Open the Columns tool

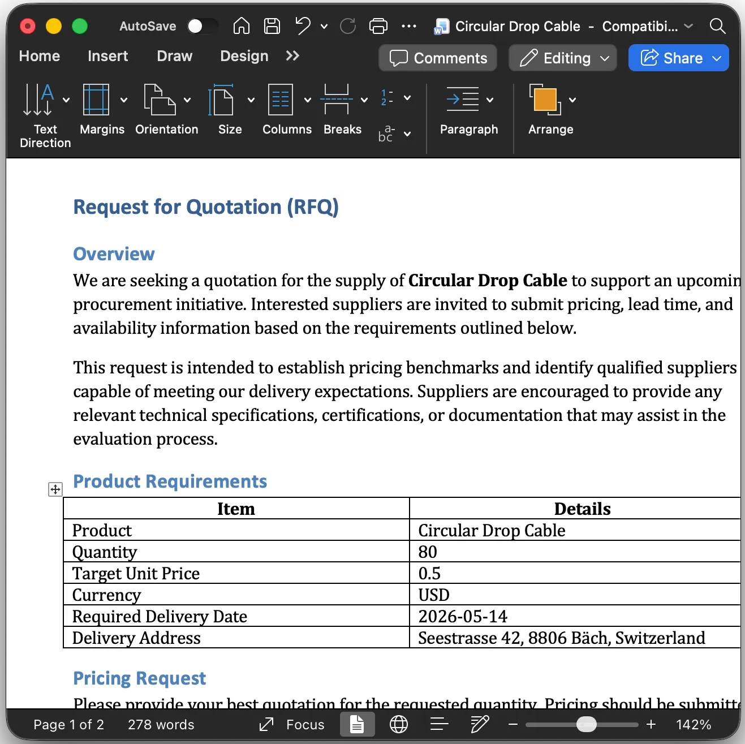[x=281, y=100]
